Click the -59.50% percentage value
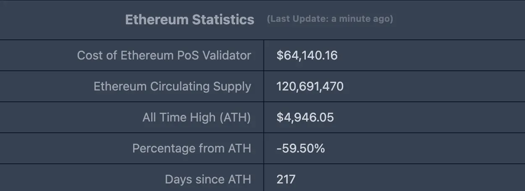The width and height of the screenshot is (525, 191). click(300, 148)
